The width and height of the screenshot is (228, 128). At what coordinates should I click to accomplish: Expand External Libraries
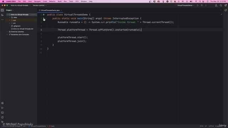(x=7, y=32)
